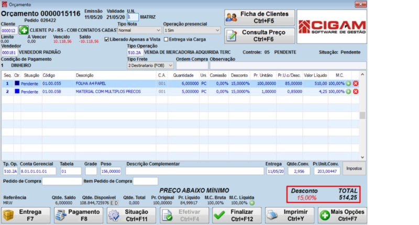Open Ficha de Clientes Ctrl+F5
The width and height of the screenshot is (419, 225).
click(259, 17)
